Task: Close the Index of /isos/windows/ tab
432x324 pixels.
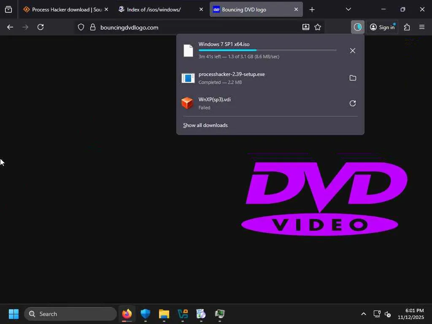Action: (x=201, y=9)
